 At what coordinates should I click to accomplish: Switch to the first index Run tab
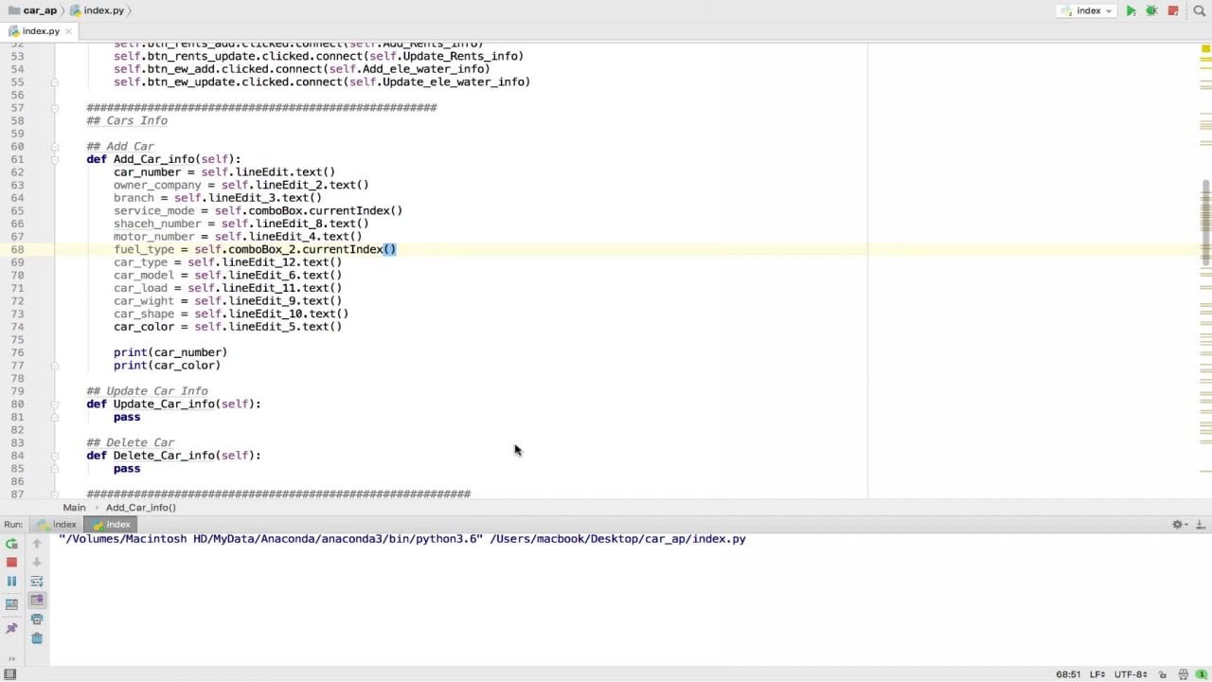coord(57,524)
